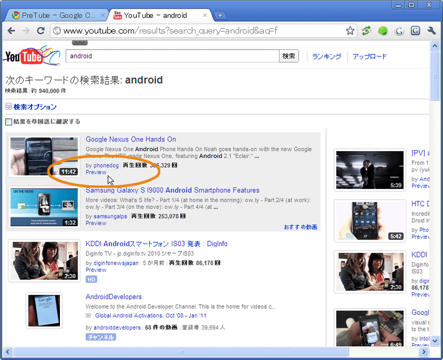Click the YouTube logo
Screen dimensions: 443x360
pos(32,55)
